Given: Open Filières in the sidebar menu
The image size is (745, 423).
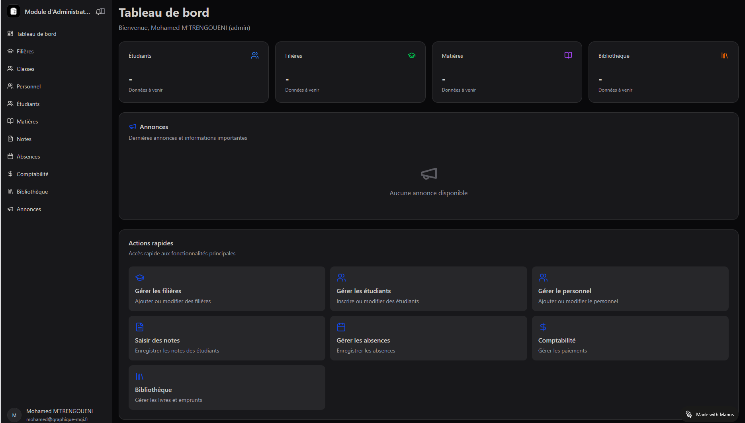Looking at the screenshot, I should (x=25, y=51).
